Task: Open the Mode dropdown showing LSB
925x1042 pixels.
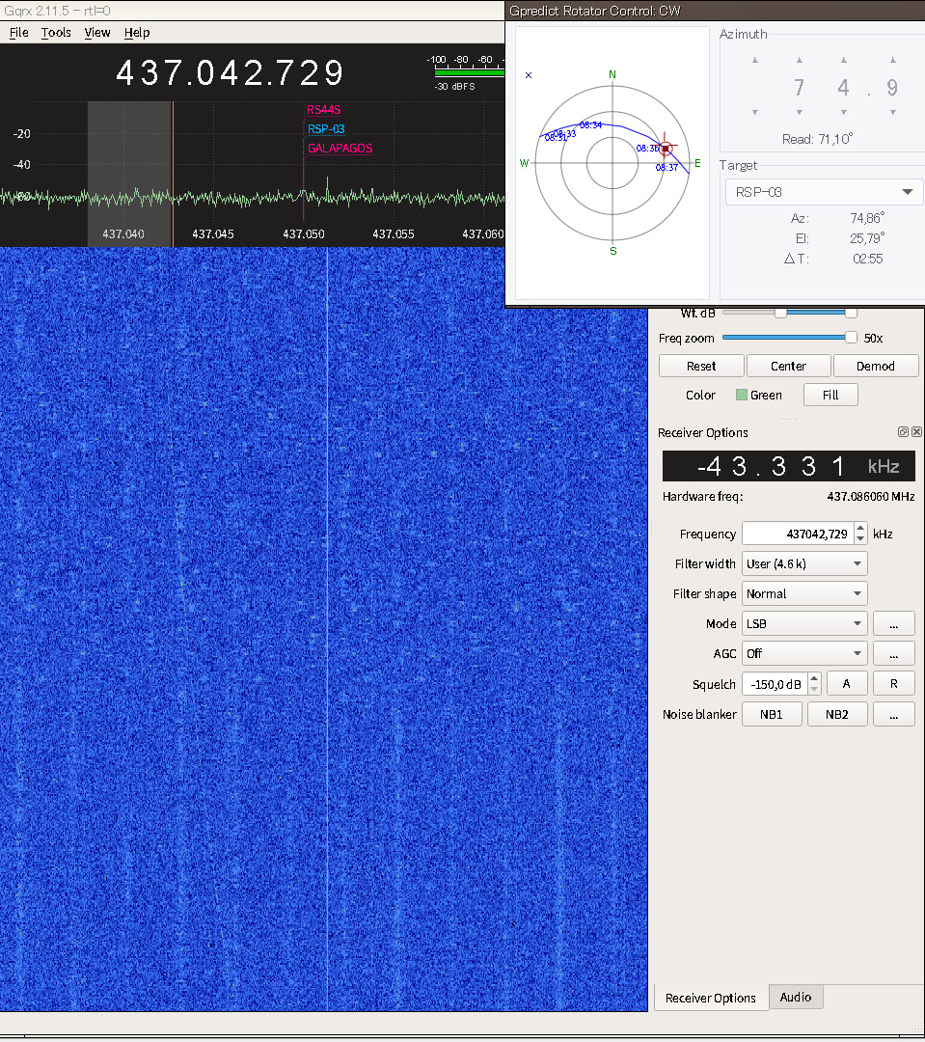Action: click(x=803, y=623)
